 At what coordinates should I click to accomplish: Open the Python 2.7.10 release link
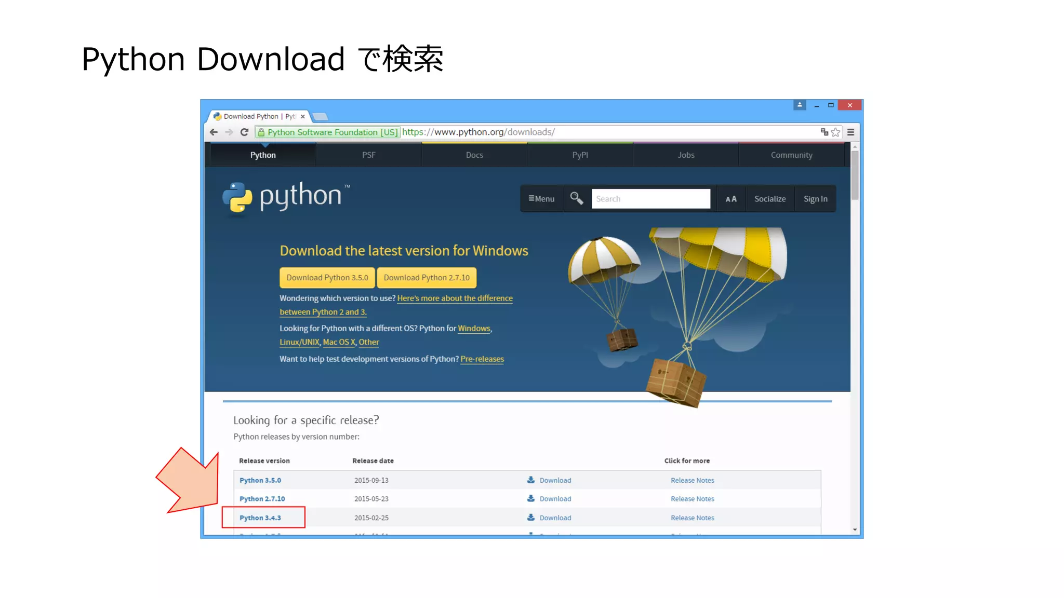click(262, 499)
